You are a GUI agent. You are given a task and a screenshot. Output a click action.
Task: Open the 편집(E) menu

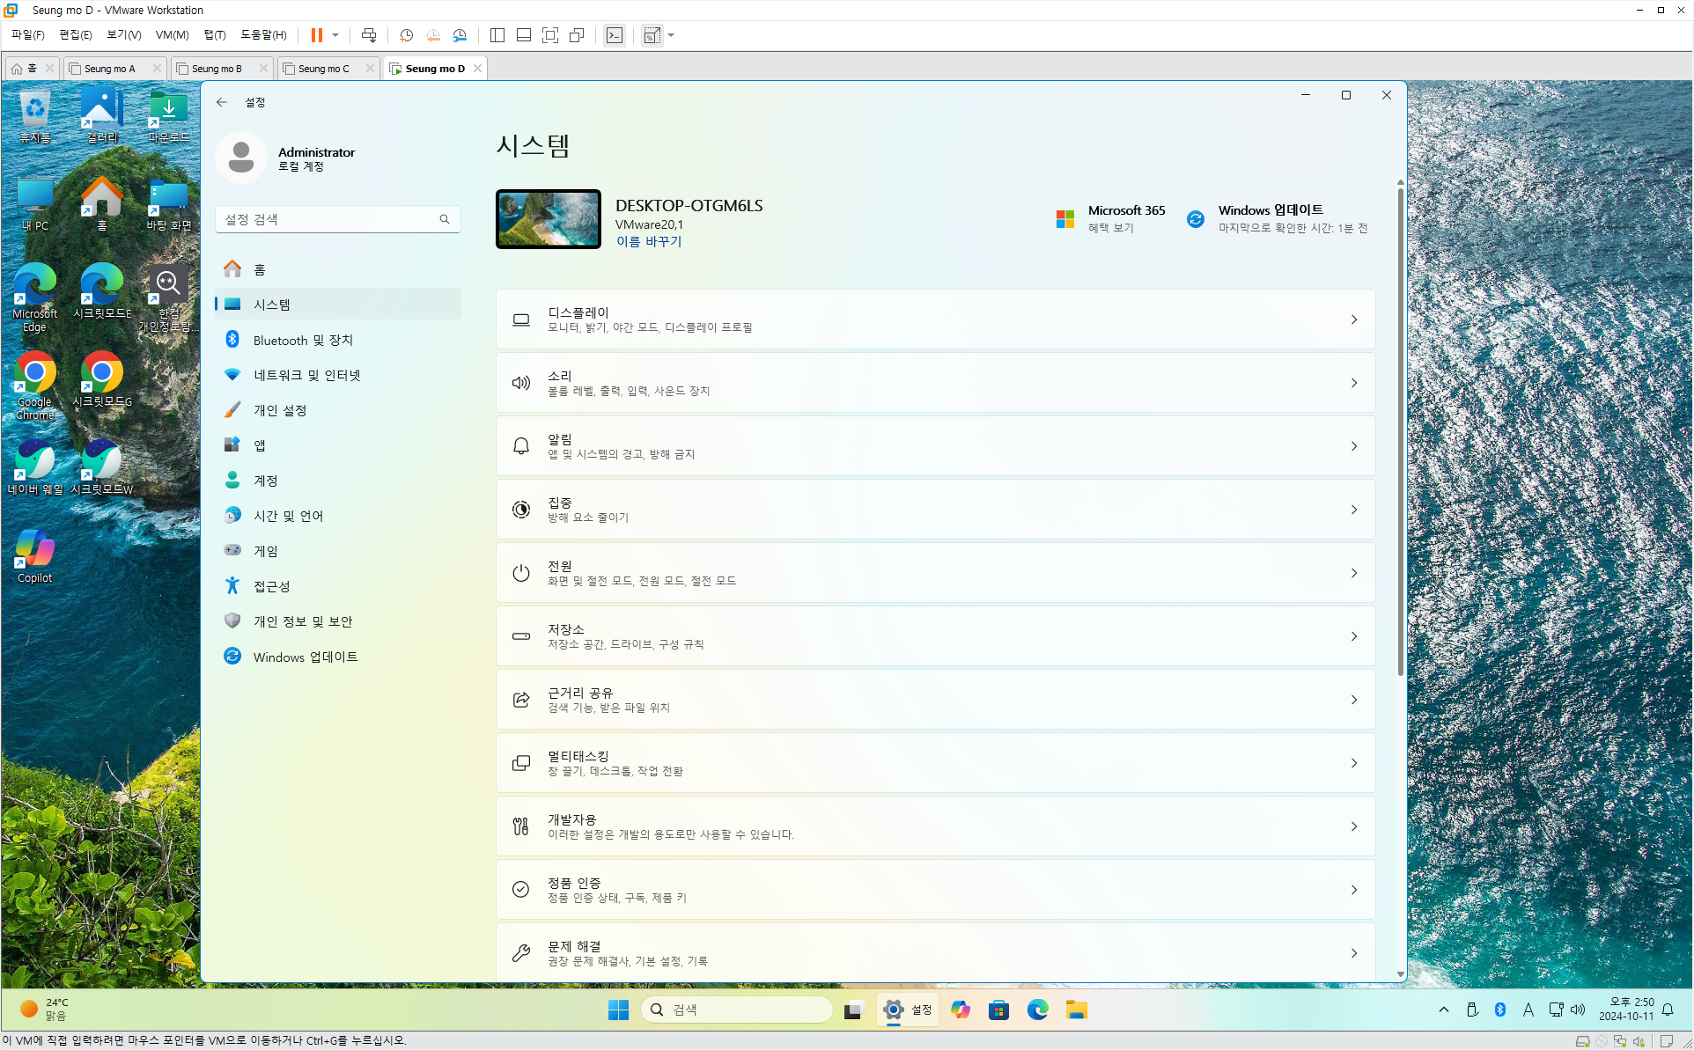[75, 34]
